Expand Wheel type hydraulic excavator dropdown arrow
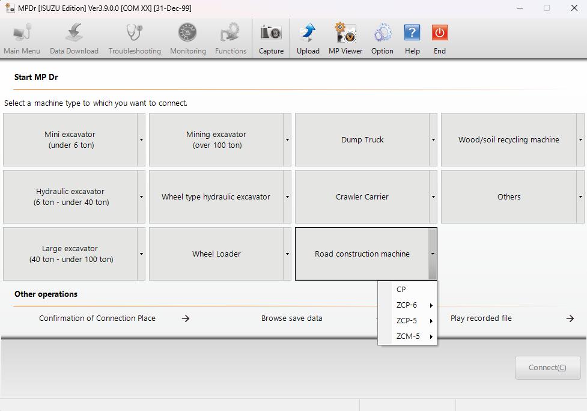The height and width of the screenshot is (411, 587). pos(287,197)
